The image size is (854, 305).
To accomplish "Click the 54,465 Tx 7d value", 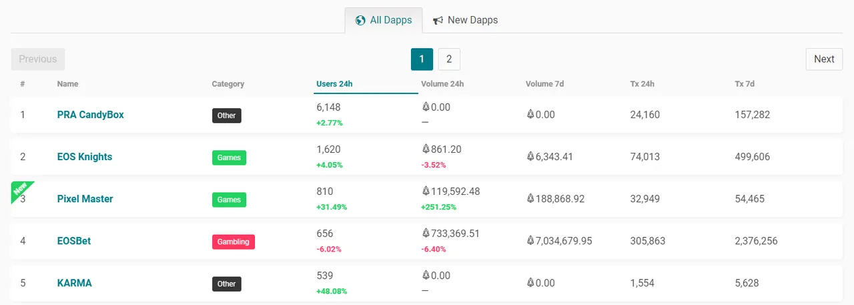I will (750, 199).
